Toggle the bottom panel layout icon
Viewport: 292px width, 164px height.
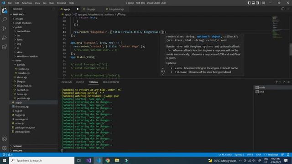tap(253, 3)
